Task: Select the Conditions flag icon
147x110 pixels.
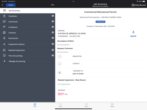Action: (x=4, y=27)
